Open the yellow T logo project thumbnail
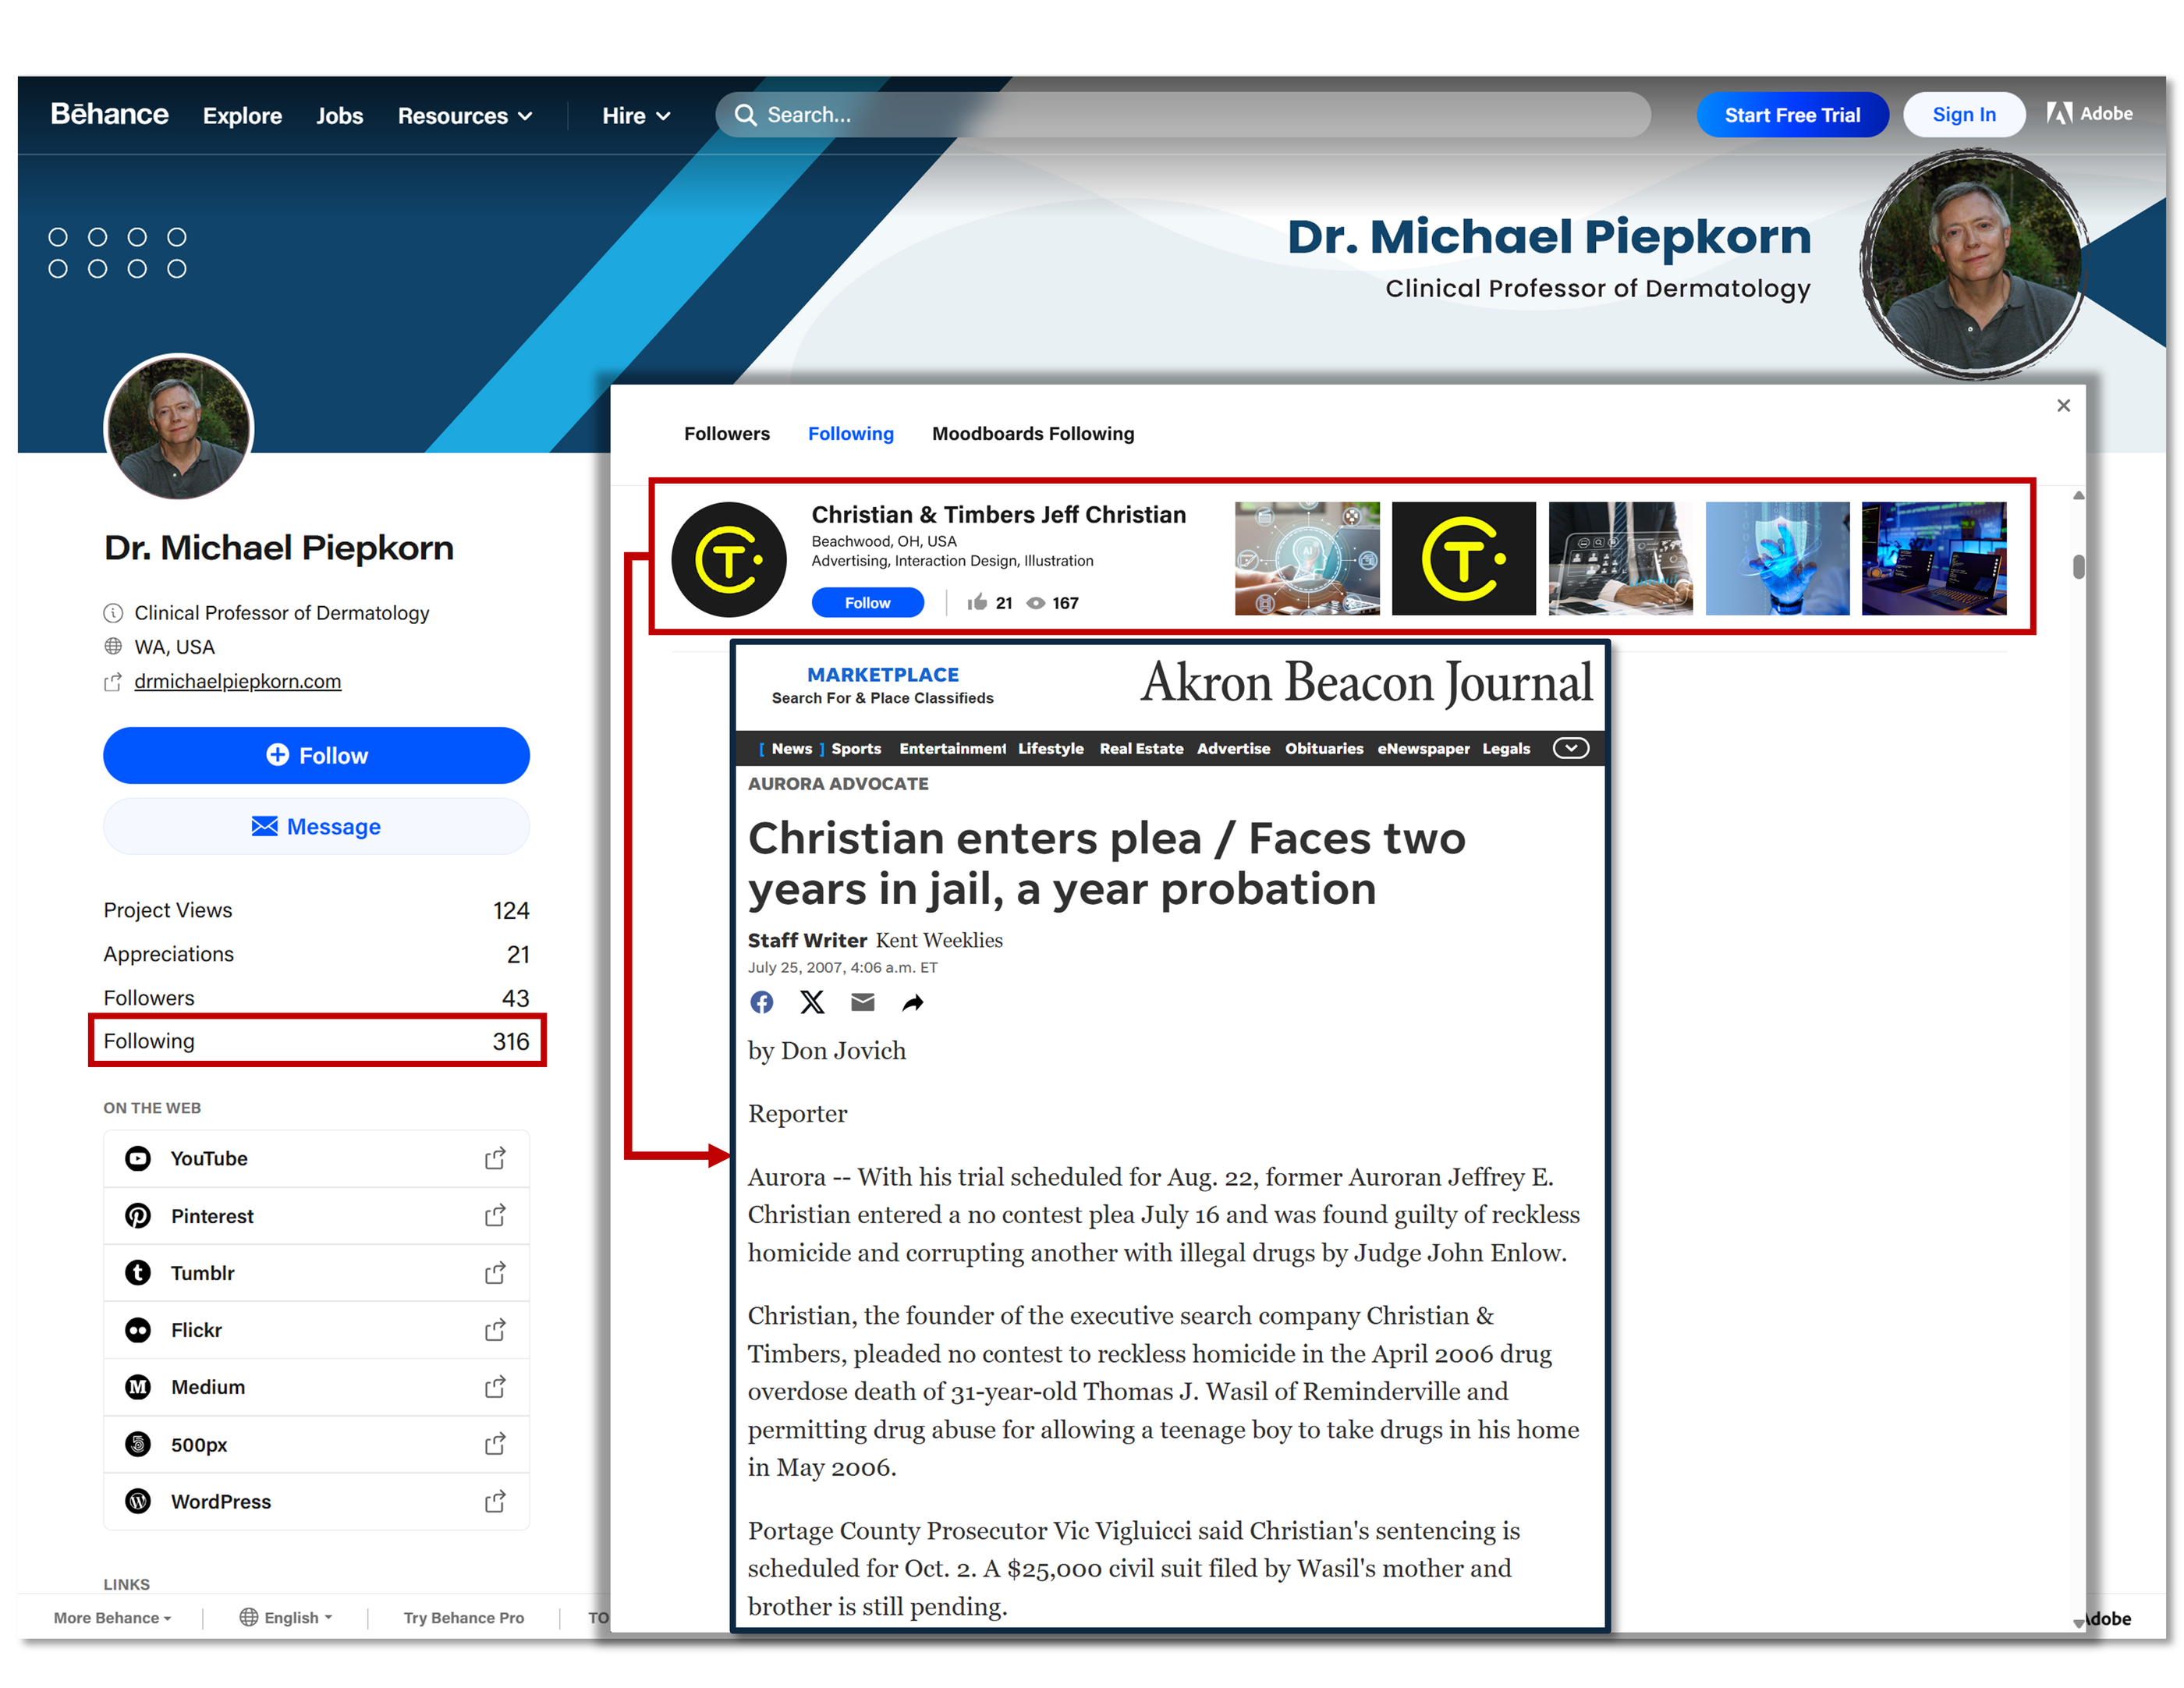This screenshot has height=1688, width=2184. tap(1464, 558)
